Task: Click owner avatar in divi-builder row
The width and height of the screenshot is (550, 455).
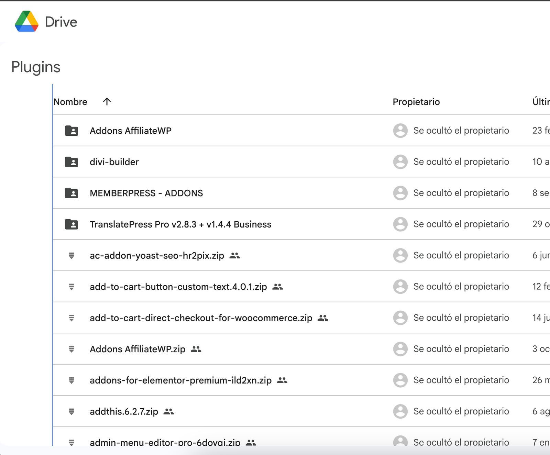Action: [400, 162]
